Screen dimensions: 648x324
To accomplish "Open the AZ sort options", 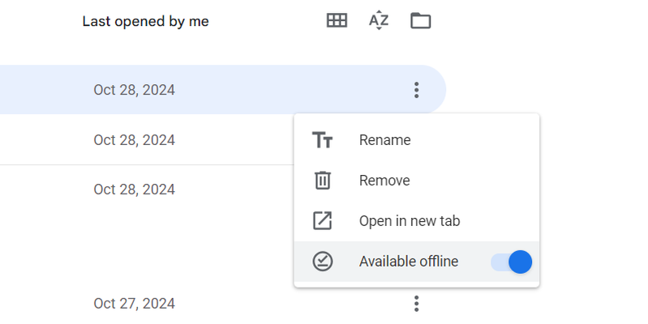I will (379, 21).
